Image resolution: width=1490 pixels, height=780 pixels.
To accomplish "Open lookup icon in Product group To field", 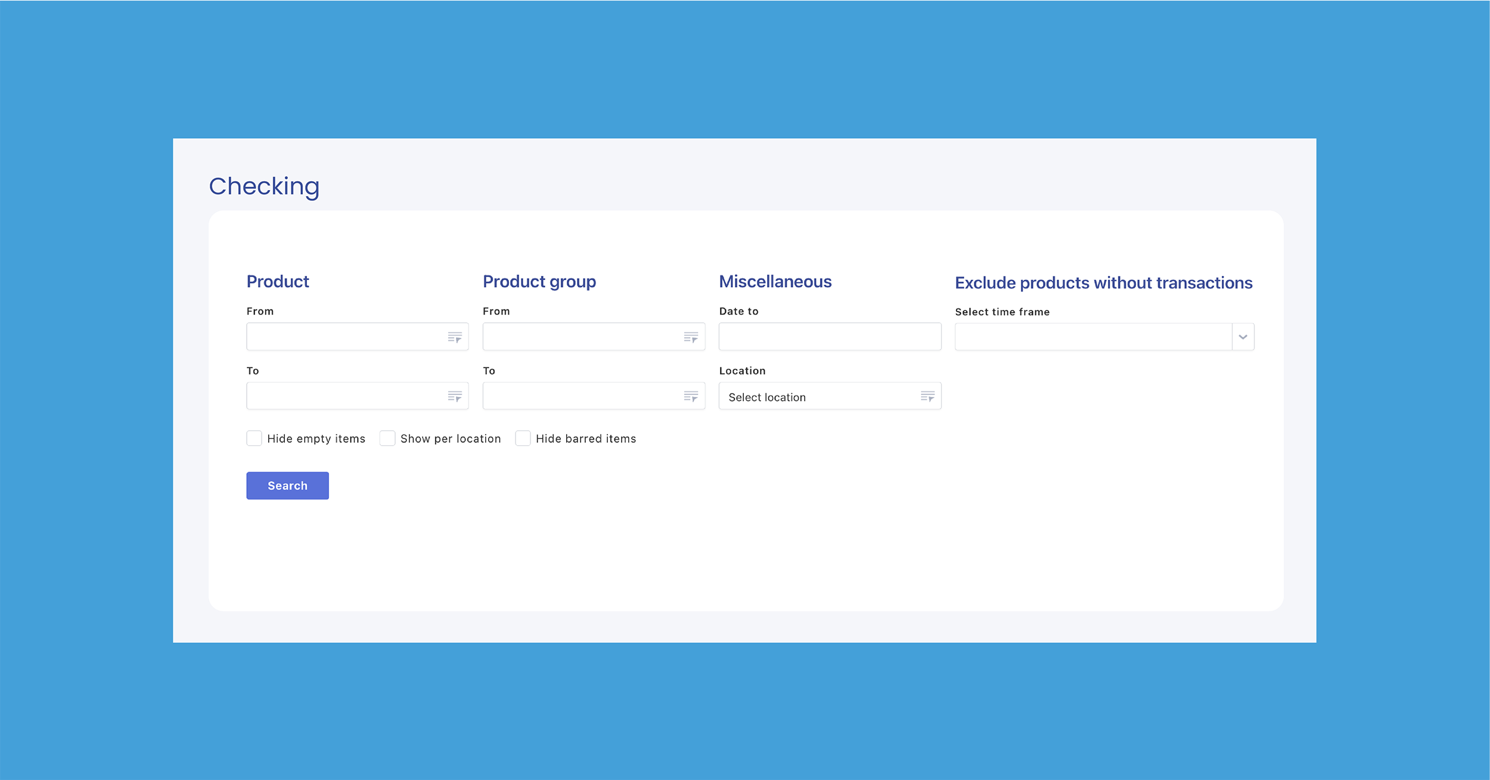I will 691,396.
